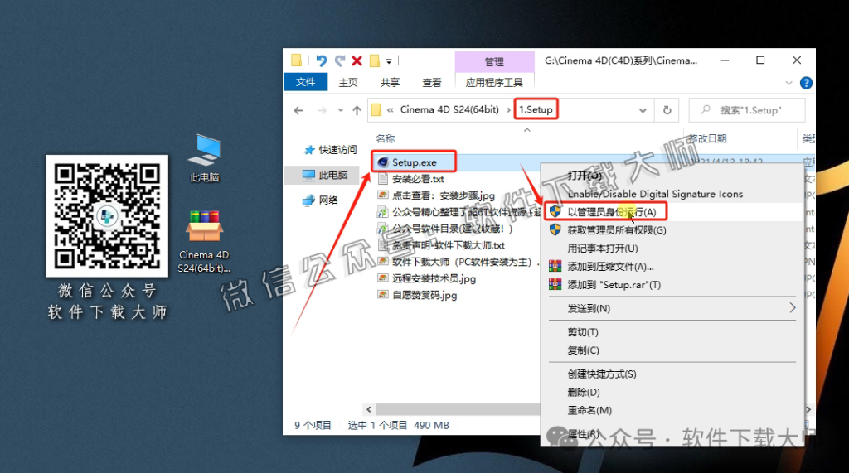Select the Cinema 4D S24(64bit) archive desktop icon
The image size is (849, 473).
[x=204, y=241]
